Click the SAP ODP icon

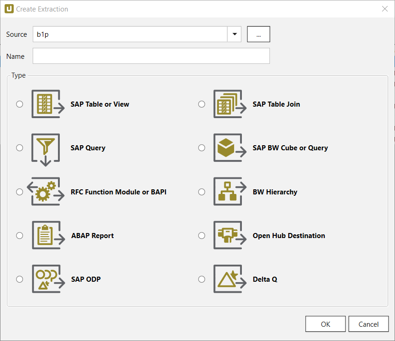coord(48,279)
